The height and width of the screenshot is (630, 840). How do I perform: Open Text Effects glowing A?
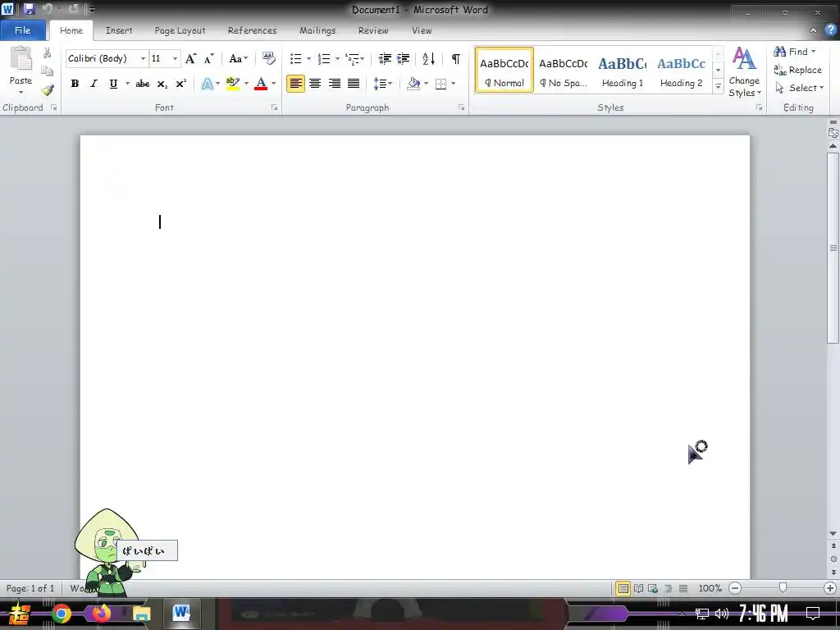click(x=208, y=84)
